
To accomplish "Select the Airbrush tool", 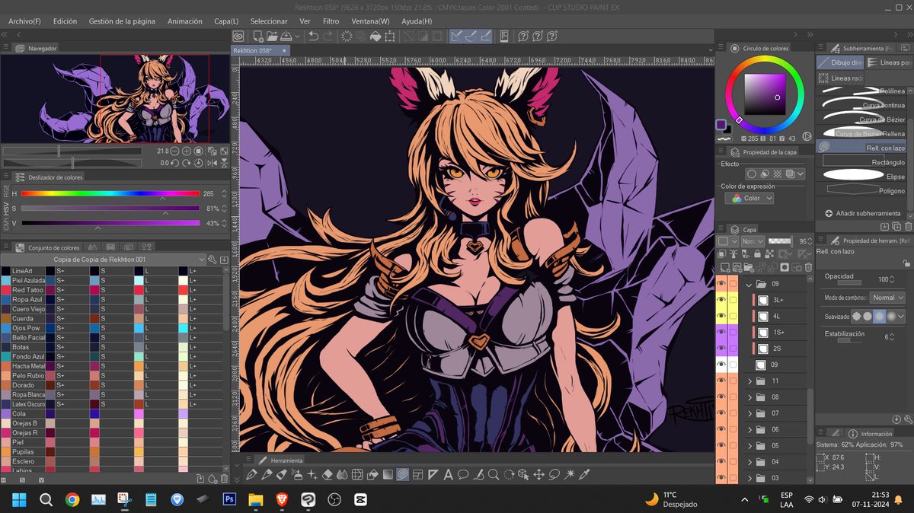I will pos(297,474).
